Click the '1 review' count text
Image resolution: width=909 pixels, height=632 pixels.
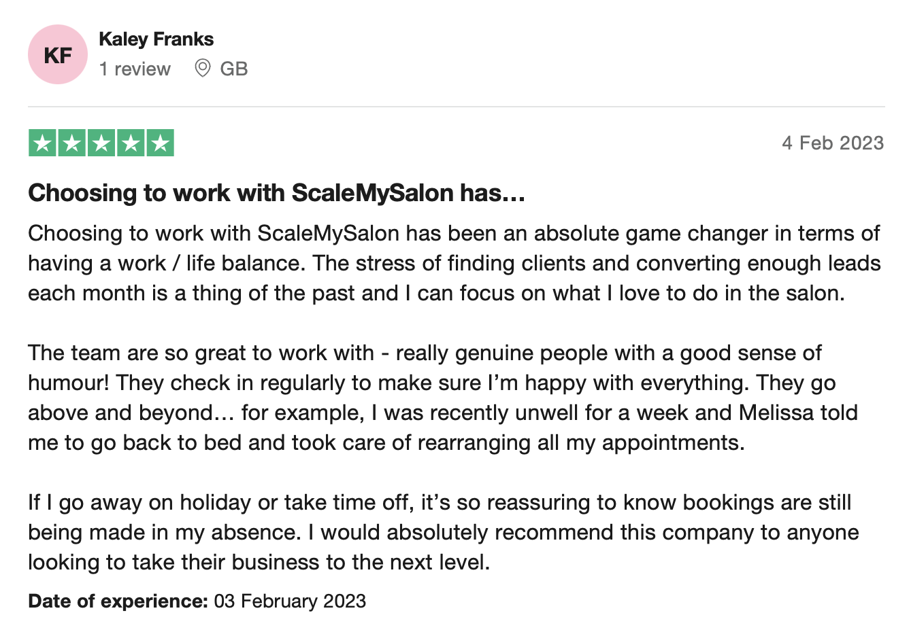[x=135, y=69]
